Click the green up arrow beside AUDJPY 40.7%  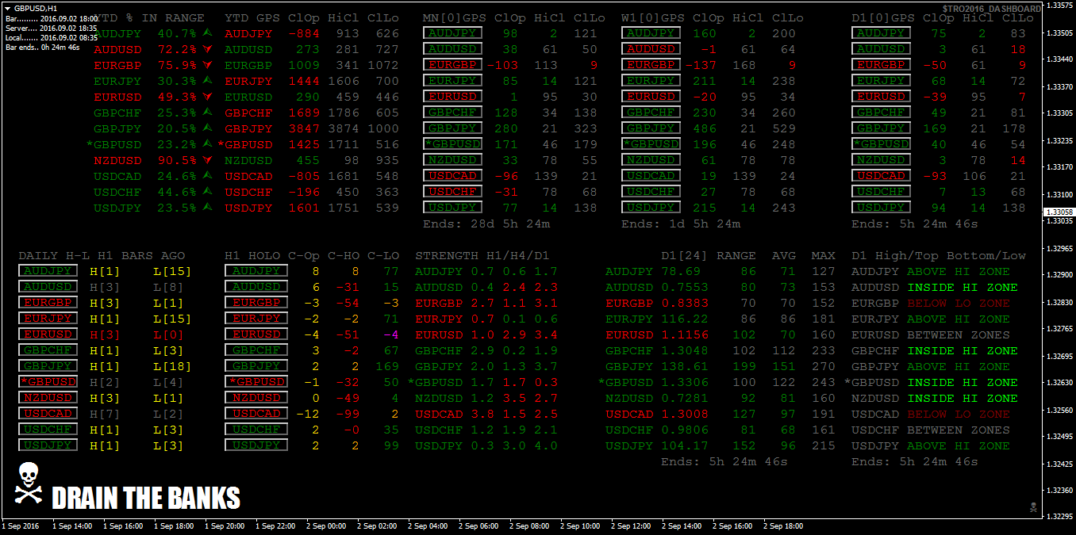coord(208,32)
